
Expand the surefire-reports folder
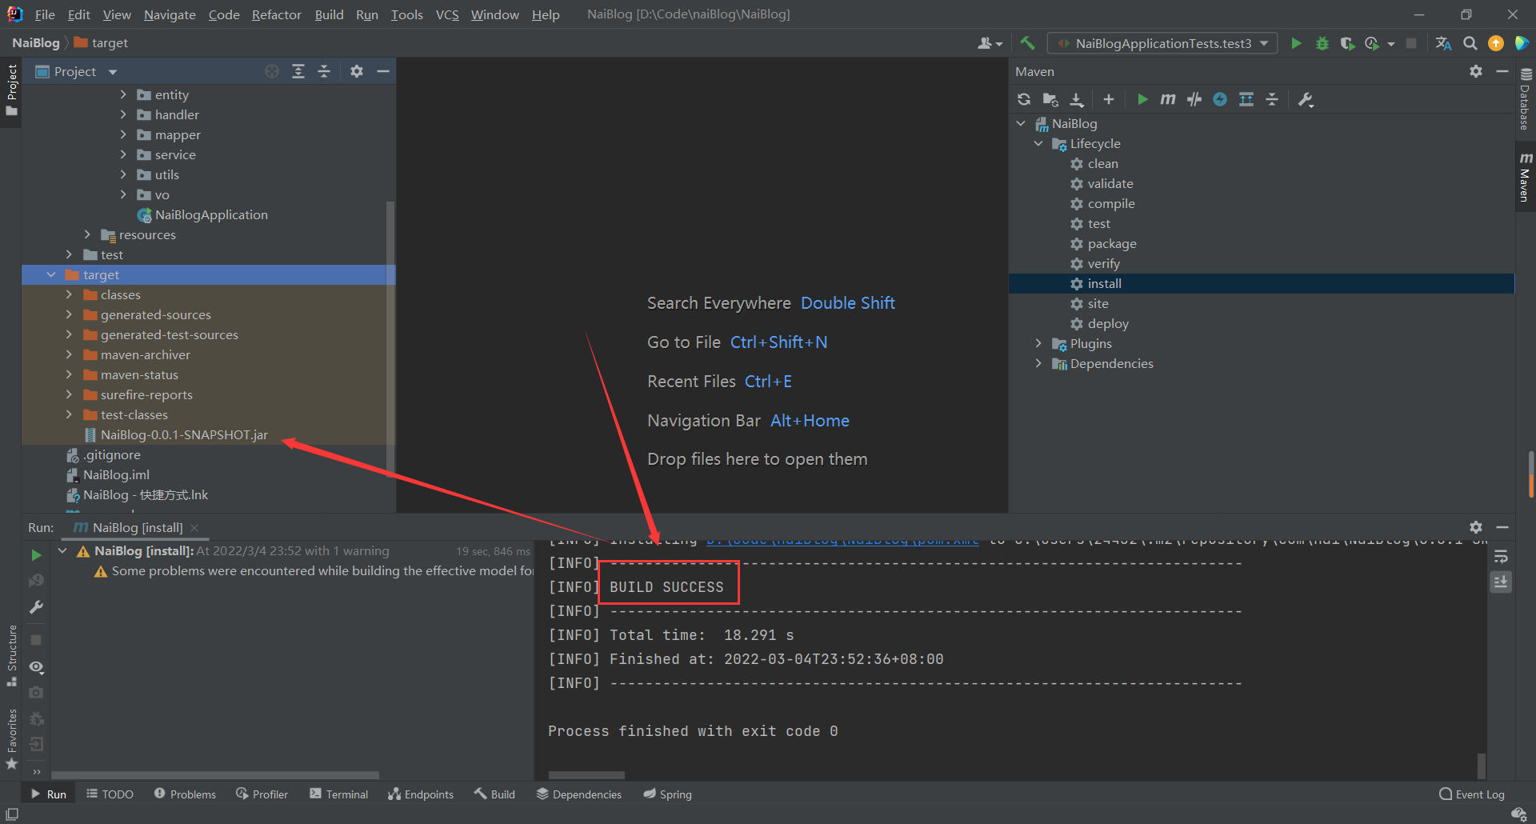69,394
